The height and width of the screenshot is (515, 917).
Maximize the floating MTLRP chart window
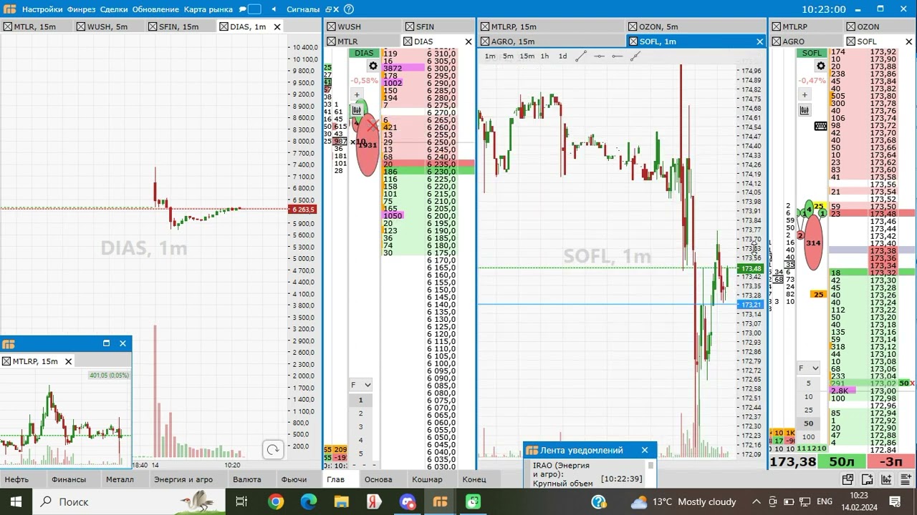[106, 343]
